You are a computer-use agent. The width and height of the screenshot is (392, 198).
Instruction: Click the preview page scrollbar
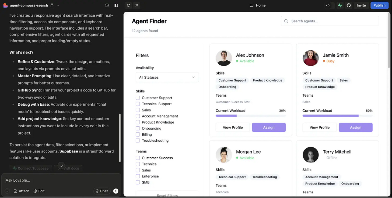(x=389, y=40)
